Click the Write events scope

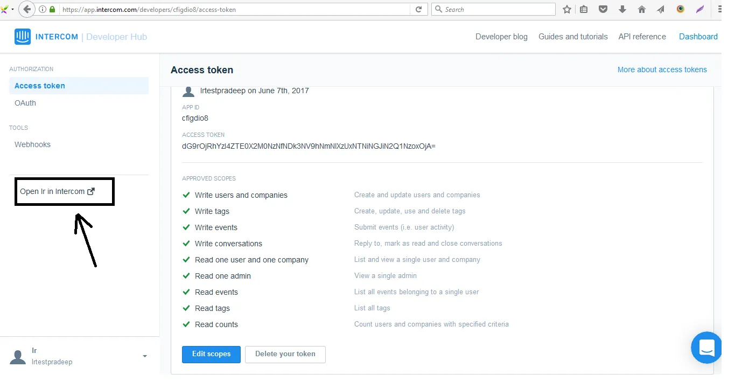(216, 227)
